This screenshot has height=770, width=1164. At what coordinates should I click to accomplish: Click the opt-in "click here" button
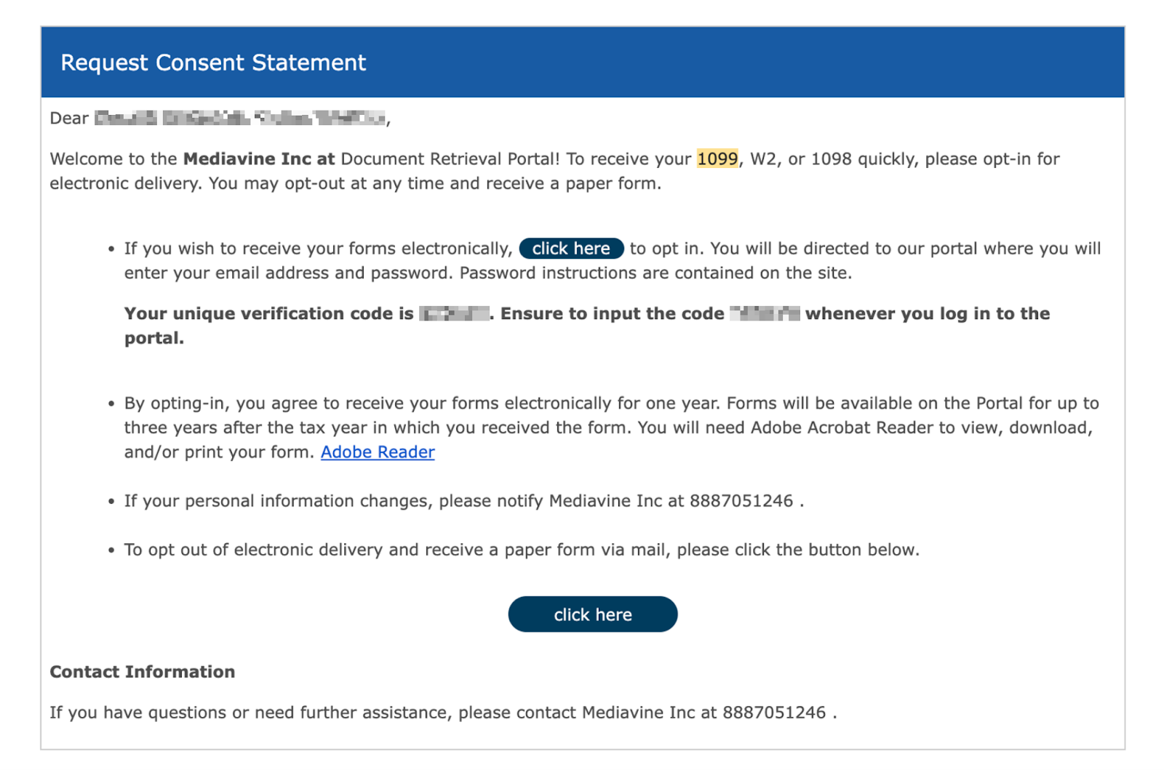(571, 249)
